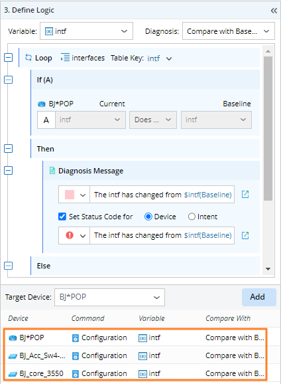The image size is (281, 384).
Task: Open first diagnosis message editor popup icon
Action: click(x=245, y=195)
